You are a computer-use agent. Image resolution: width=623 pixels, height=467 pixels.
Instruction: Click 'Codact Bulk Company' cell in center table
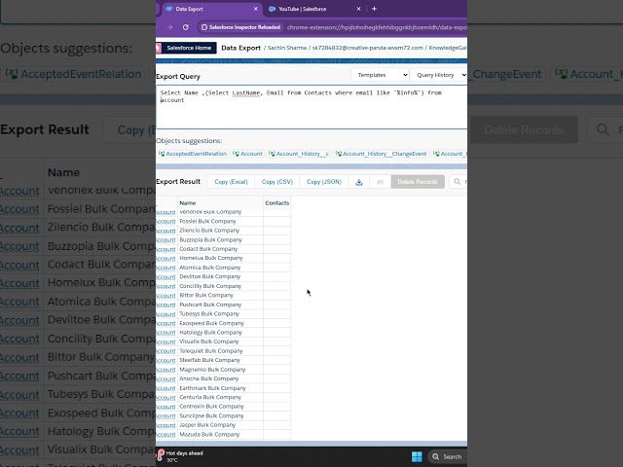pyautogui.click(x=220, y=249)
